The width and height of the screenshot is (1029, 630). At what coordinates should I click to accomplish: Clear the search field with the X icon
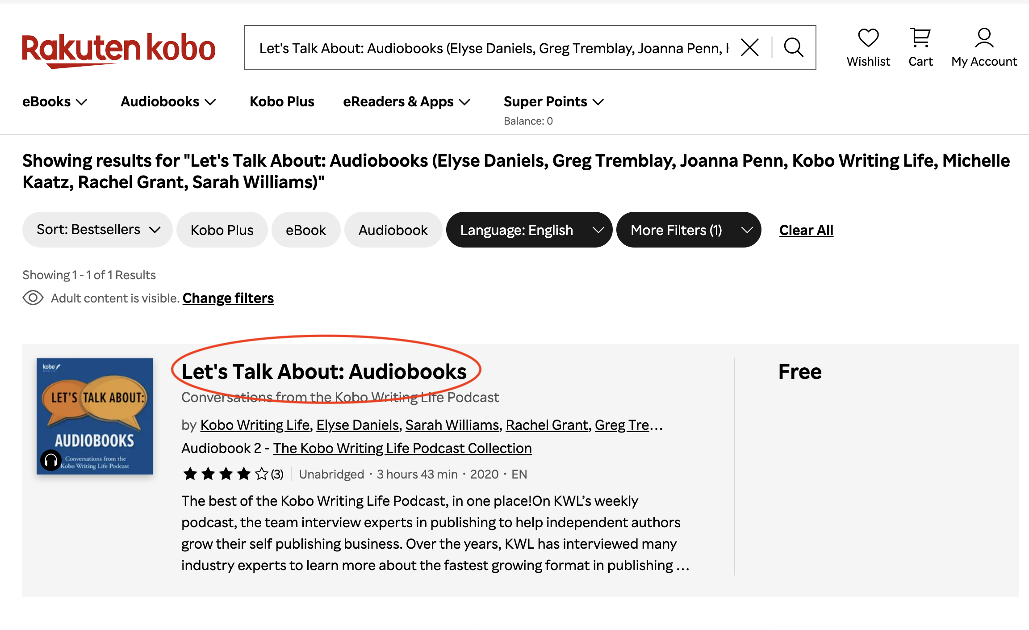[x=750, y=47]
